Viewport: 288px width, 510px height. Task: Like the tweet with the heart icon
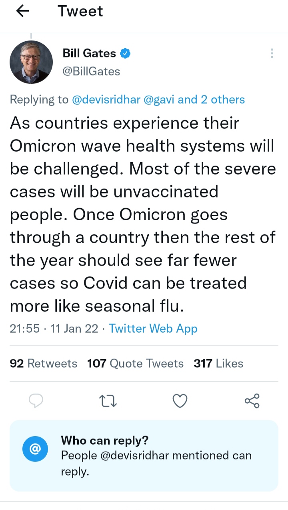click(180, 400)
